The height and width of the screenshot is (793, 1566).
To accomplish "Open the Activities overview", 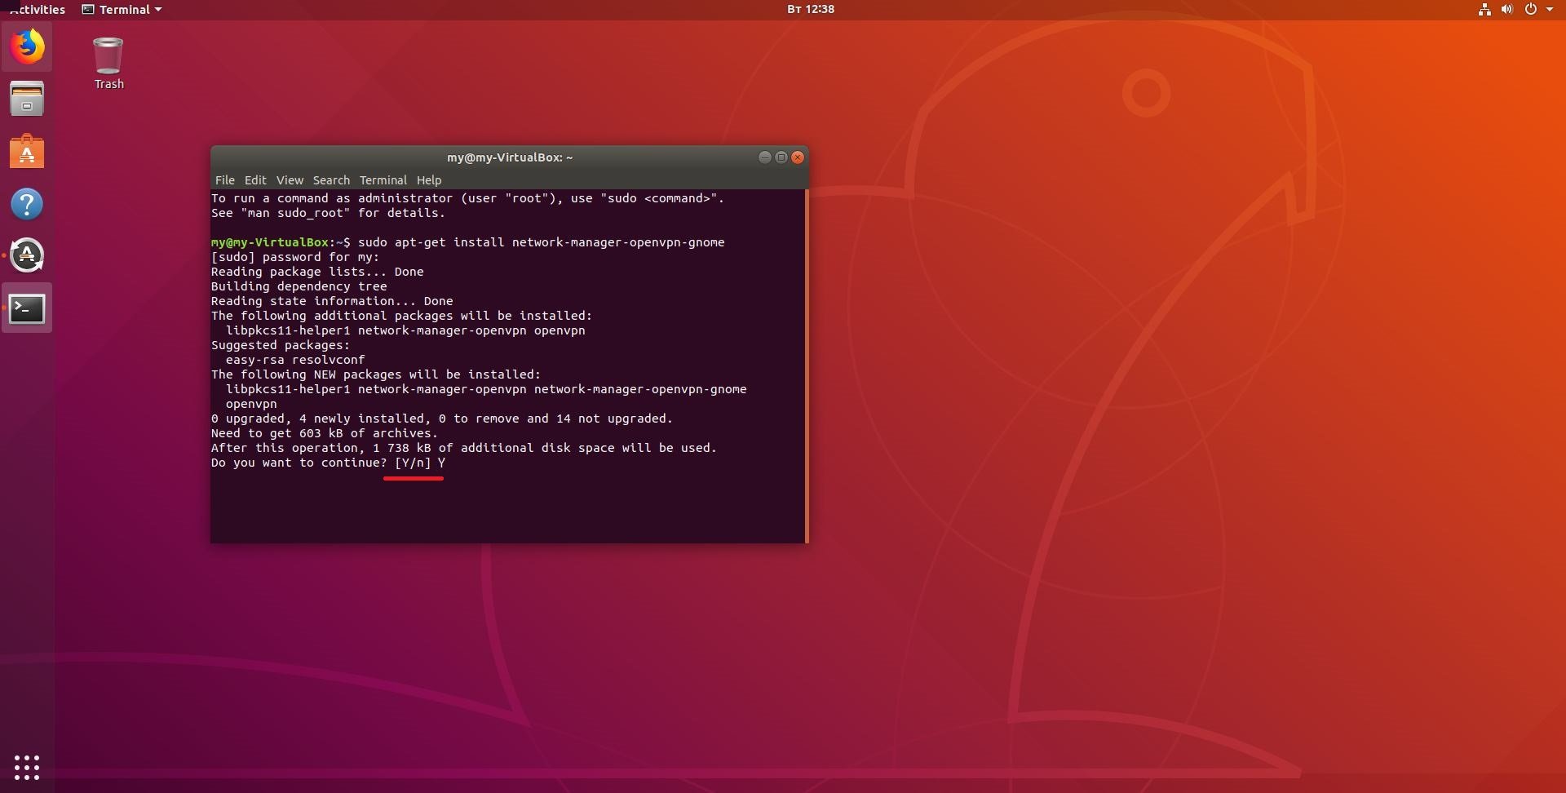I will (36, 10).
